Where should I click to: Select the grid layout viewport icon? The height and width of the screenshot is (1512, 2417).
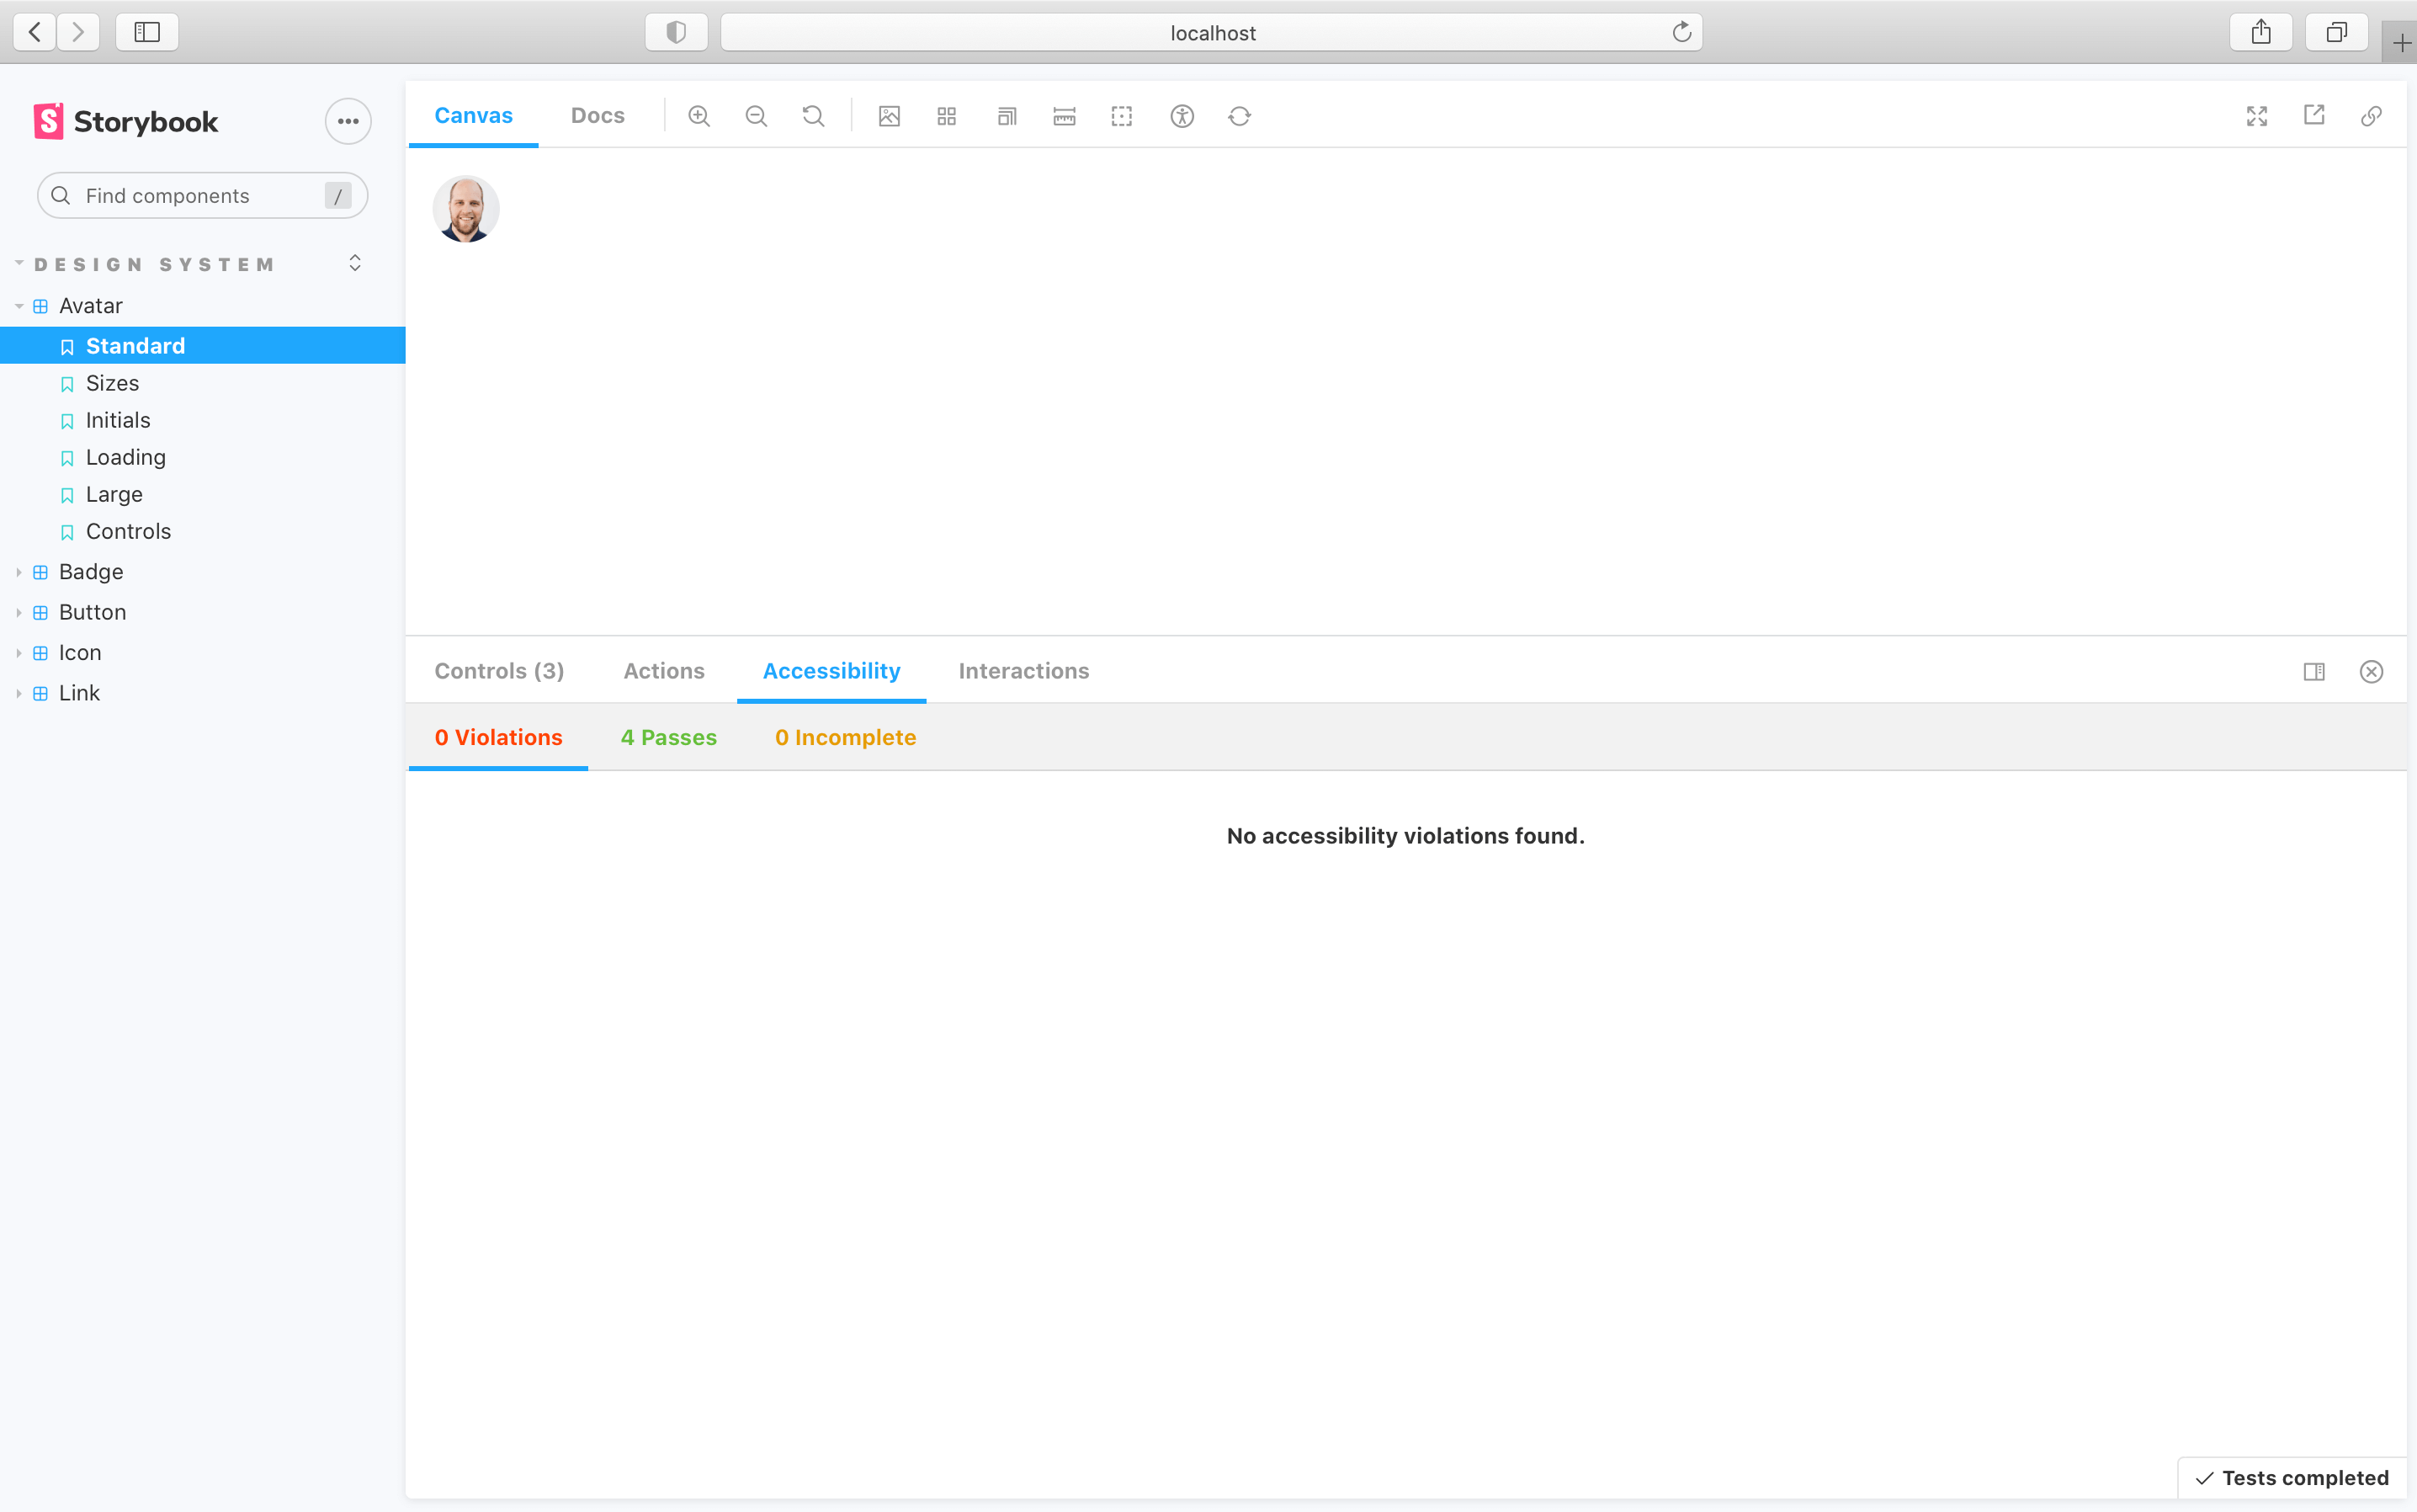946,117
